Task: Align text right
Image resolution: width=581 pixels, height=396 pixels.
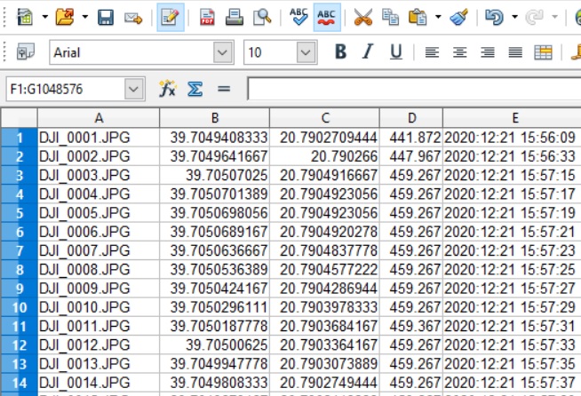Action: pos(487,52)
